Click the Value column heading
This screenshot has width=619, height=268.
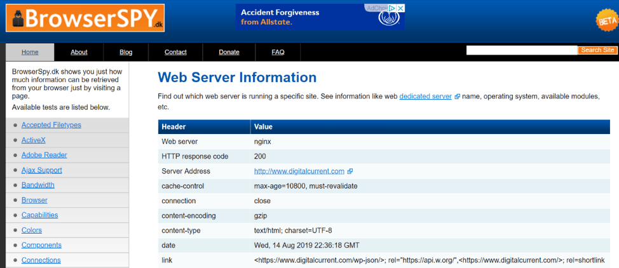coord(263,127)
